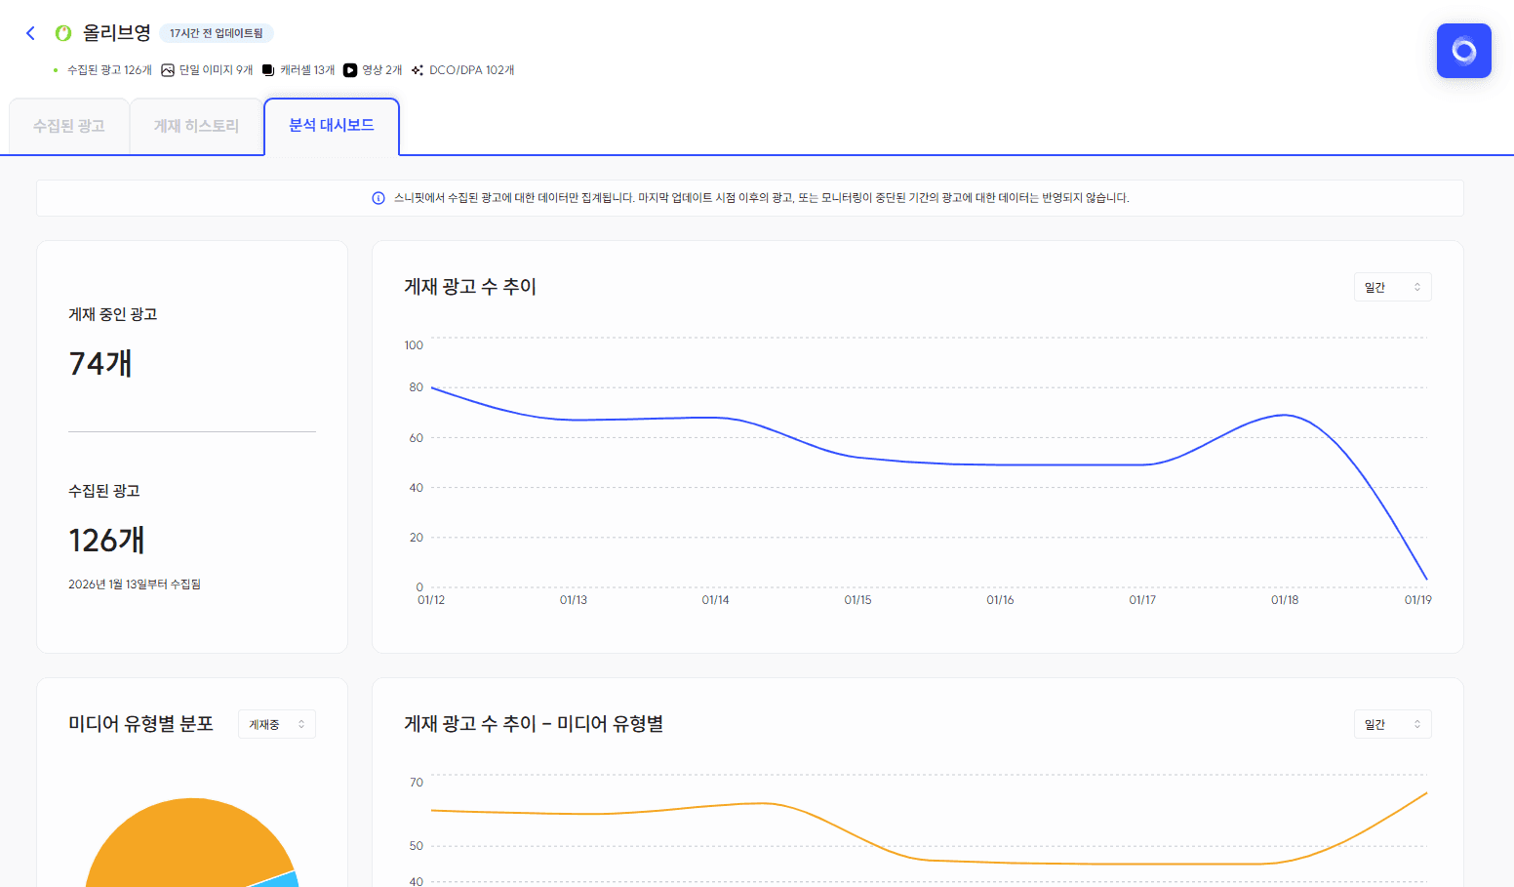The width and height of the screenshot is (1514, 887).
Task: Click the notice banner text about 스니핏 data
Action: (762, 198)
